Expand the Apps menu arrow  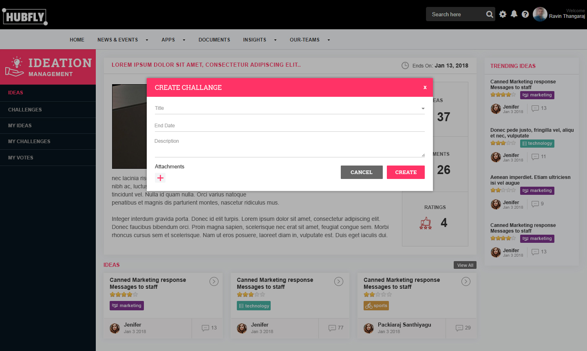point(184,40)
